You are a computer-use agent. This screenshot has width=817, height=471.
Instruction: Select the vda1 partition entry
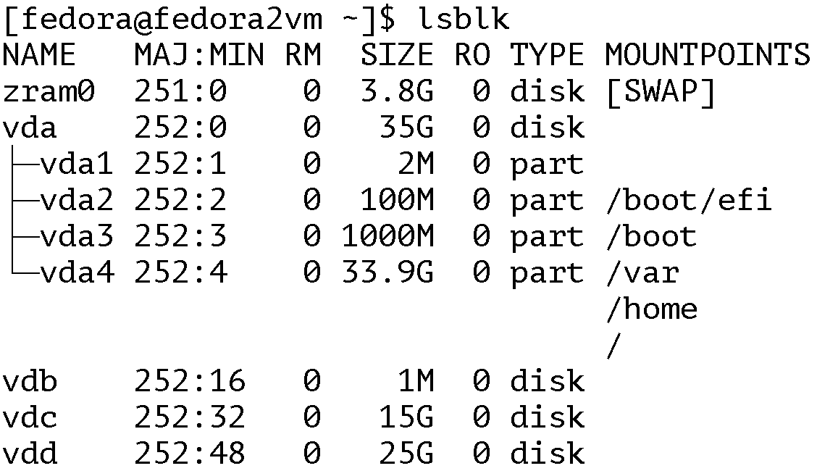point(76,164)
